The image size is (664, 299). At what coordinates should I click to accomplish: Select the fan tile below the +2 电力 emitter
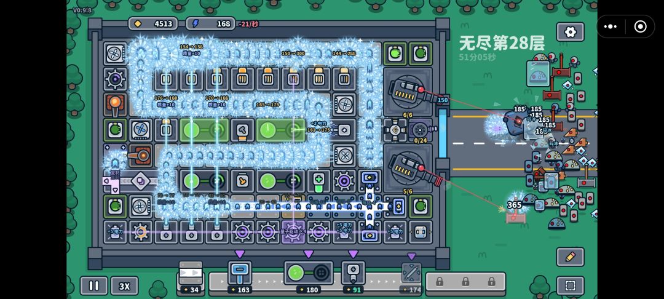tap(344, 156)
